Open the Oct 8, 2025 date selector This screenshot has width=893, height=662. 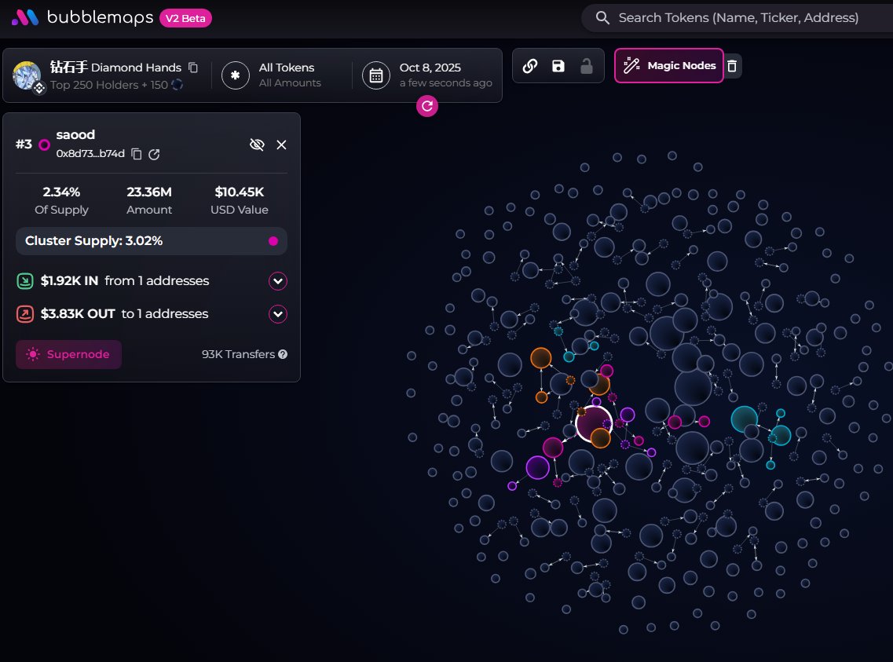428,75
